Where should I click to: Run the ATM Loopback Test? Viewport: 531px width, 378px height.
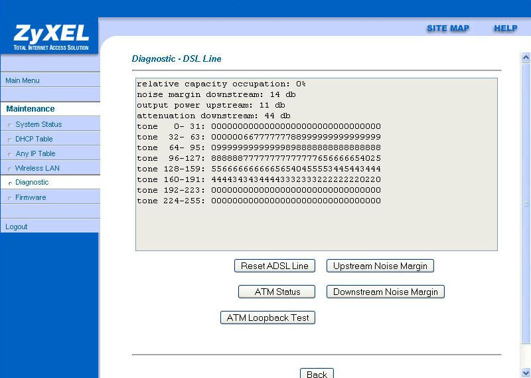click(267, 318)
